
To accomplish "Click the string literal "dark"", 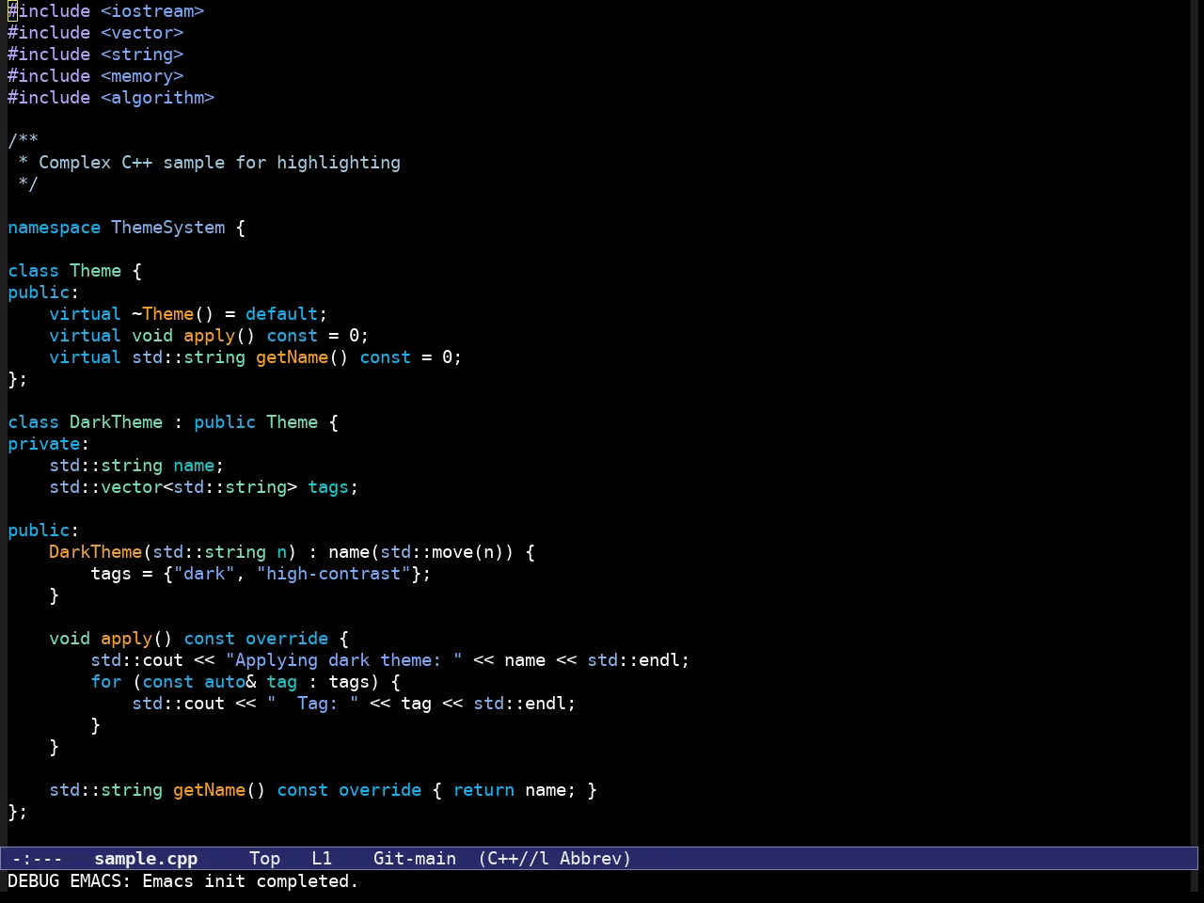I will coord(204,574).
